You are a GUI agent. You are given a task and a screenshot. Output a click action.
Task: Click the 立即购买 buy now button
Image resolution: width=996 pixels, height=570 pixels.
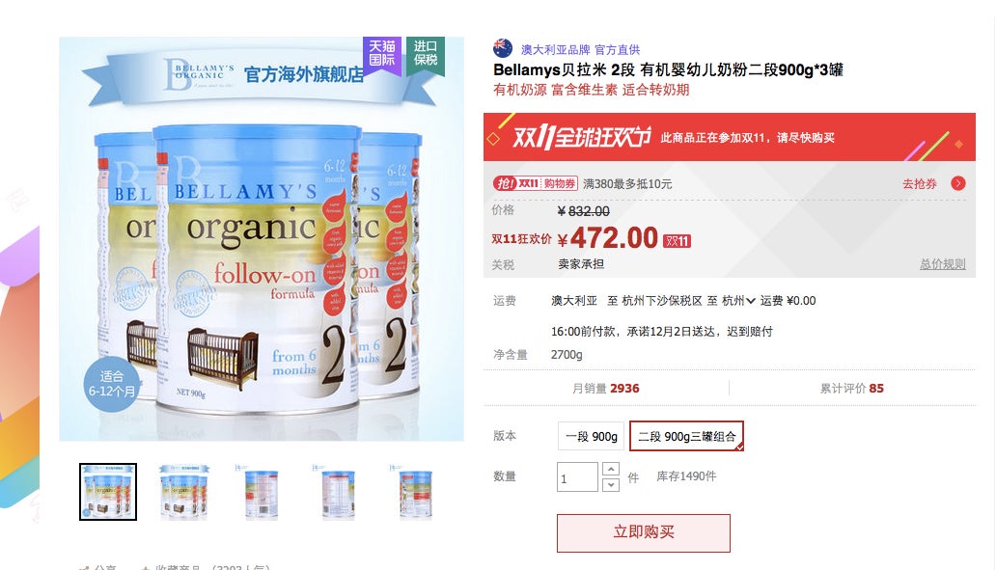[x=644, y=532]
